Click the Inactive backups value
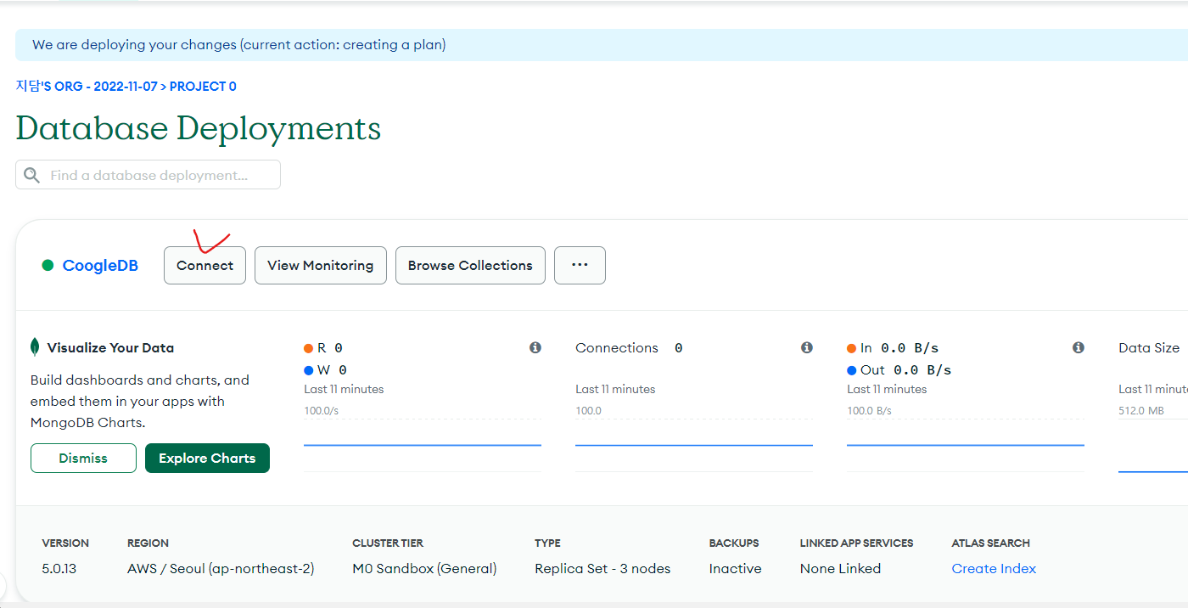This screenshot has height=608, width=1188. [736, 568]
